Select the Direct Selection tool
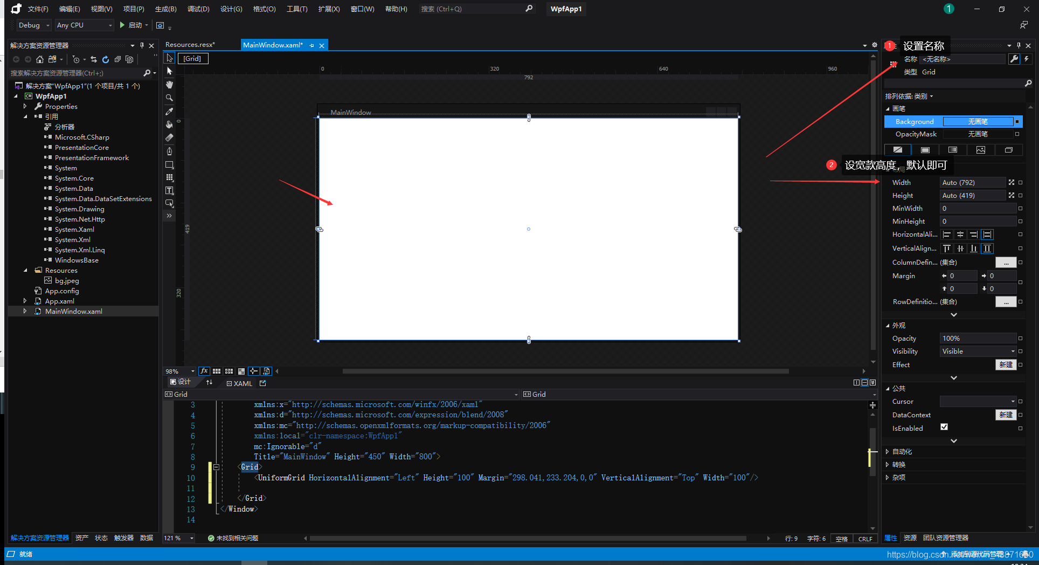 point(170,71)
